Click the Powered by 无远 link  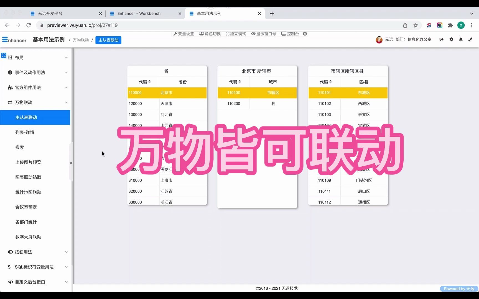459,288
